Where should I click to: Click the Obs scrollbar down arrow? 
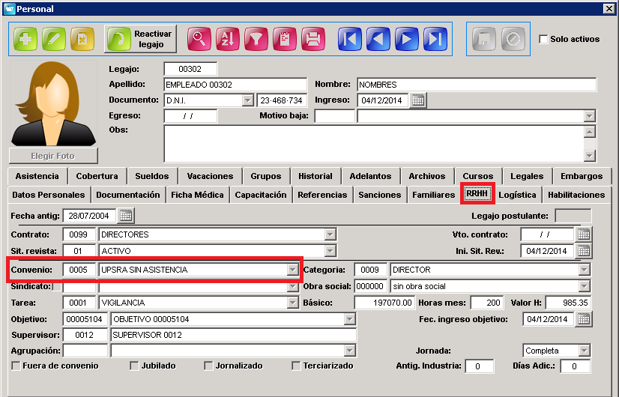pyautogui.click(x=589, y=156)
